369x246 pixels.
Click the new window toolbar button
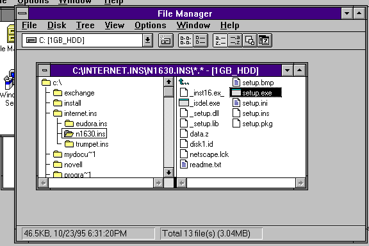(166, 40)
